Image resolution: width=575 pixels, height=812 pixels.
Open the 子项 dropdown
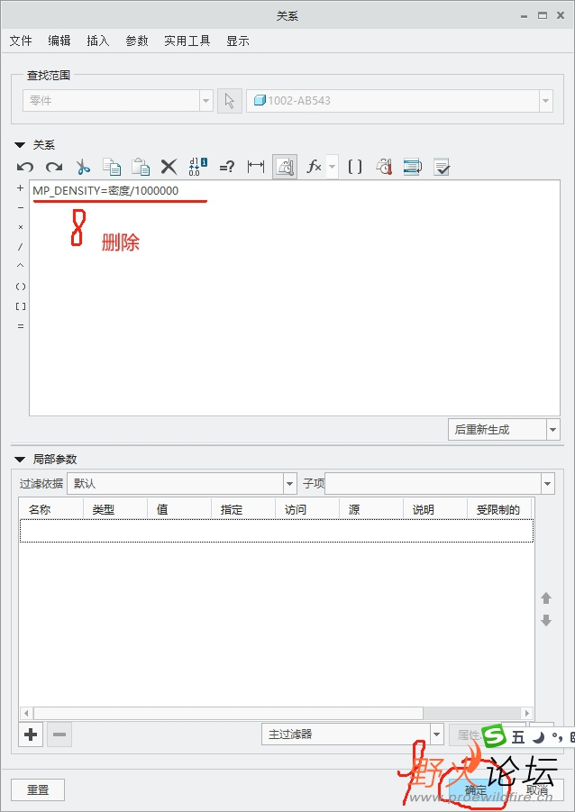click(439, 484)
